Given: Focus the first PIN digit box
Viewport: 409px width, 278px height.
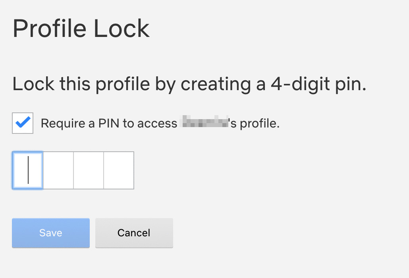Looking at the screenshot, I should point(28,170).
